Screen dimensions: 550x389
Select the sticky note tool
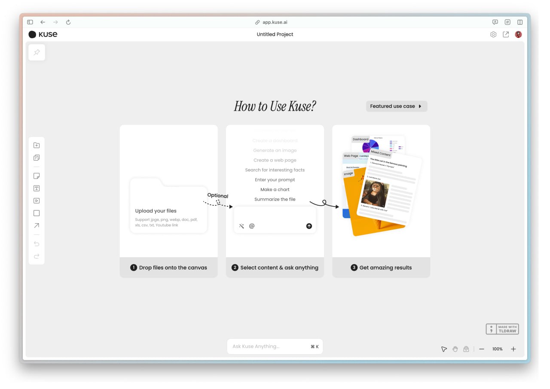point(37,176)
